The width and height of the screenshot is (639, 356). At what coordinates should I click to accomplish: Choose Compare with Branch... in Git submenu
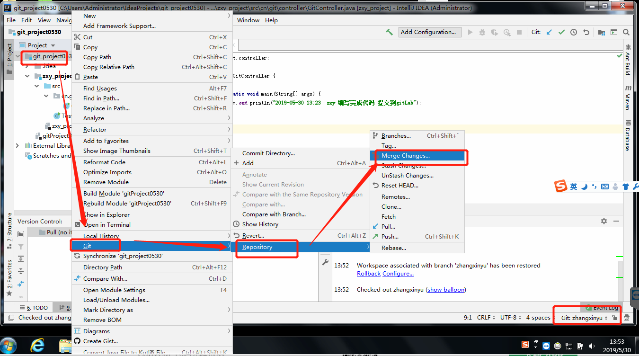click(300, 214)
